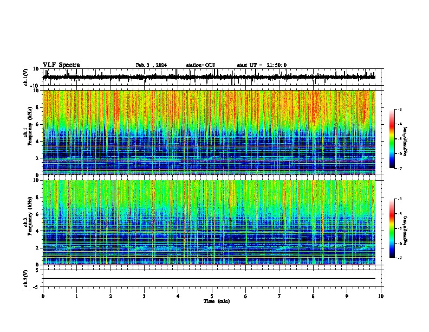Click the ch.2 spectrogram color scale bar
The width and height of the screenshot is (429, 332).
pos(392,228)
